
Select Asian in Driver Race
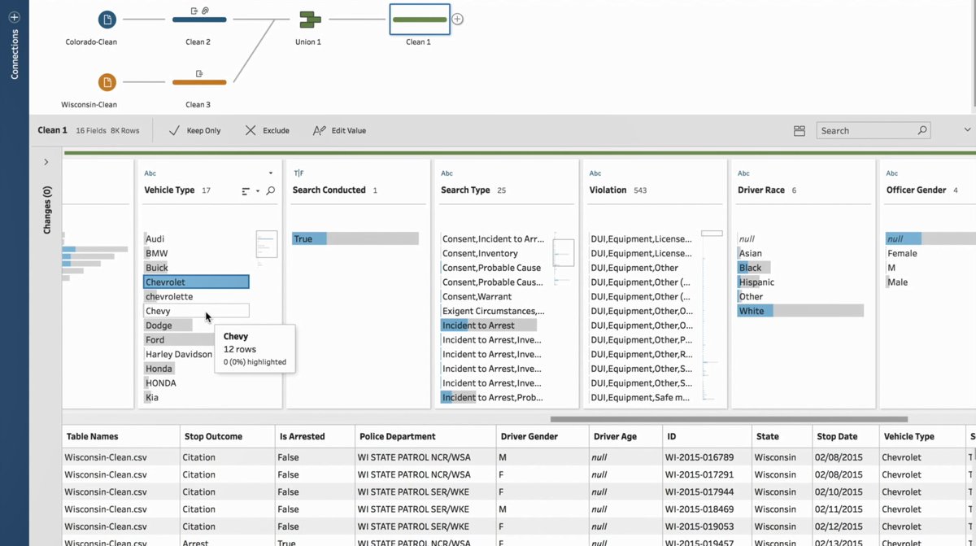coord(800,254)
